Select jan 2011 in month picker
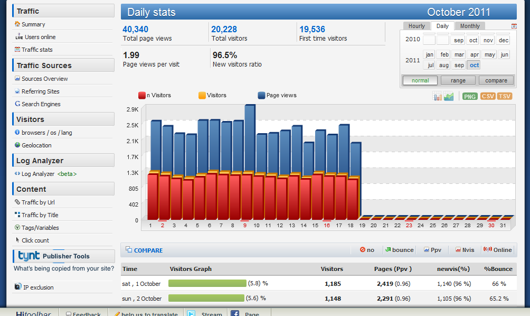 [x=429, y=54]
